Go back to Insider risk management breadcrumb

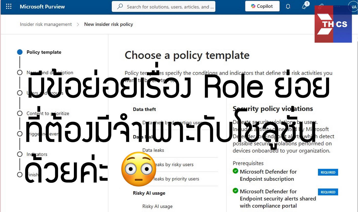tap(46, 24)
